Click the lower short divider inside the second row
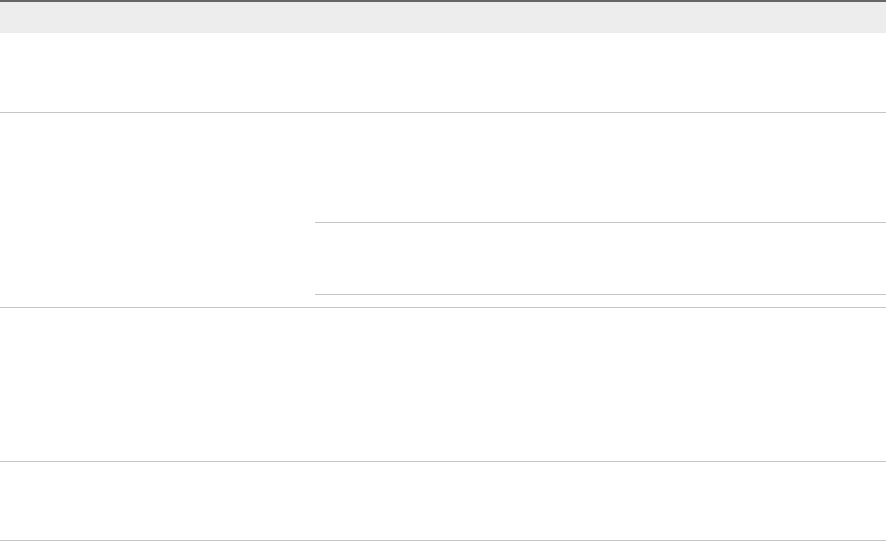This screenshot has height=541, width=886. 599,294
